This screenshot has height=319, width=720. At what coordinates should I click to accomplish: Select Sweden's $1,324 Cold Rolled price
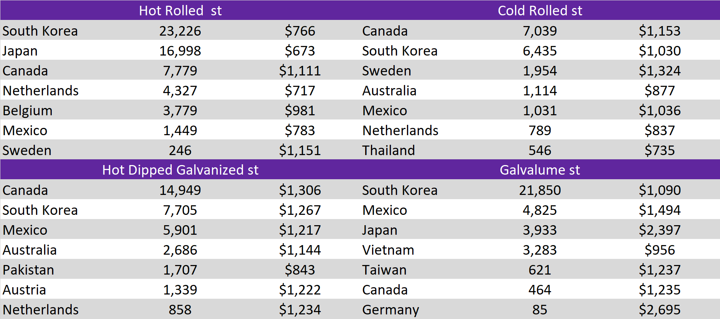click(659, 70)
